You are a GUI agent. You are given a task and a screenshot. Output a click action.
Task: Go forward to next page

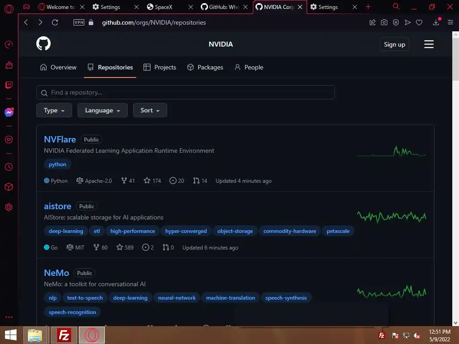coord(40,22)
